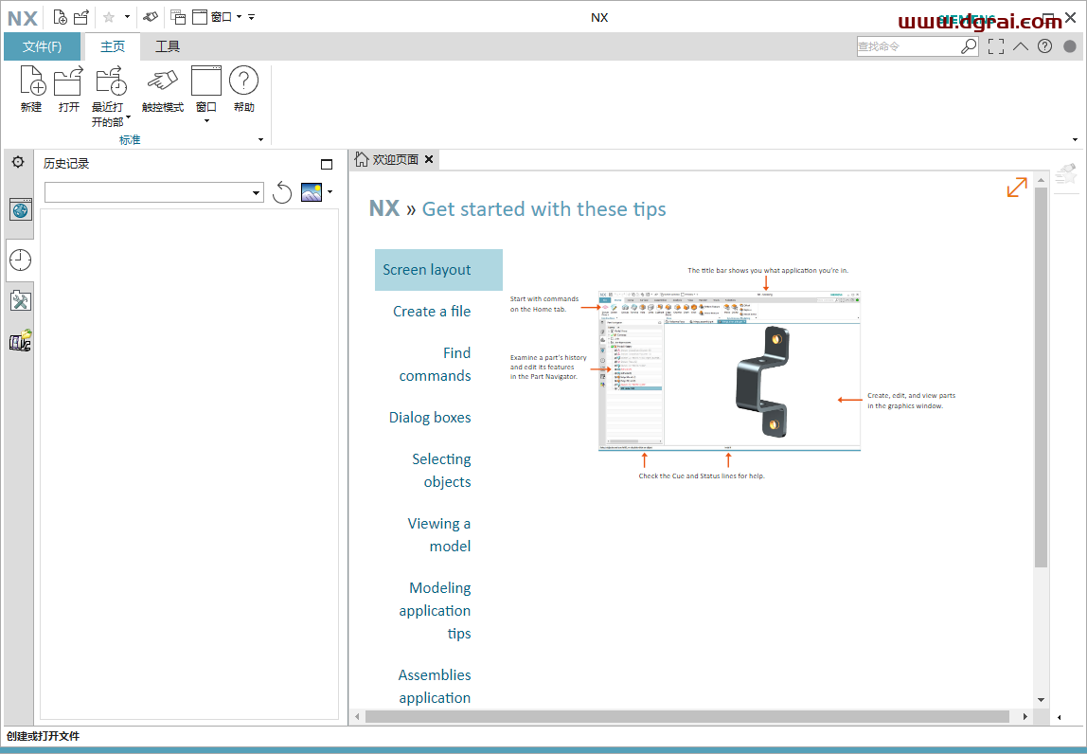This screenshot has height=754, width=1087.
Task: Open the Find commands tip
Action: (x=435, y=364)
